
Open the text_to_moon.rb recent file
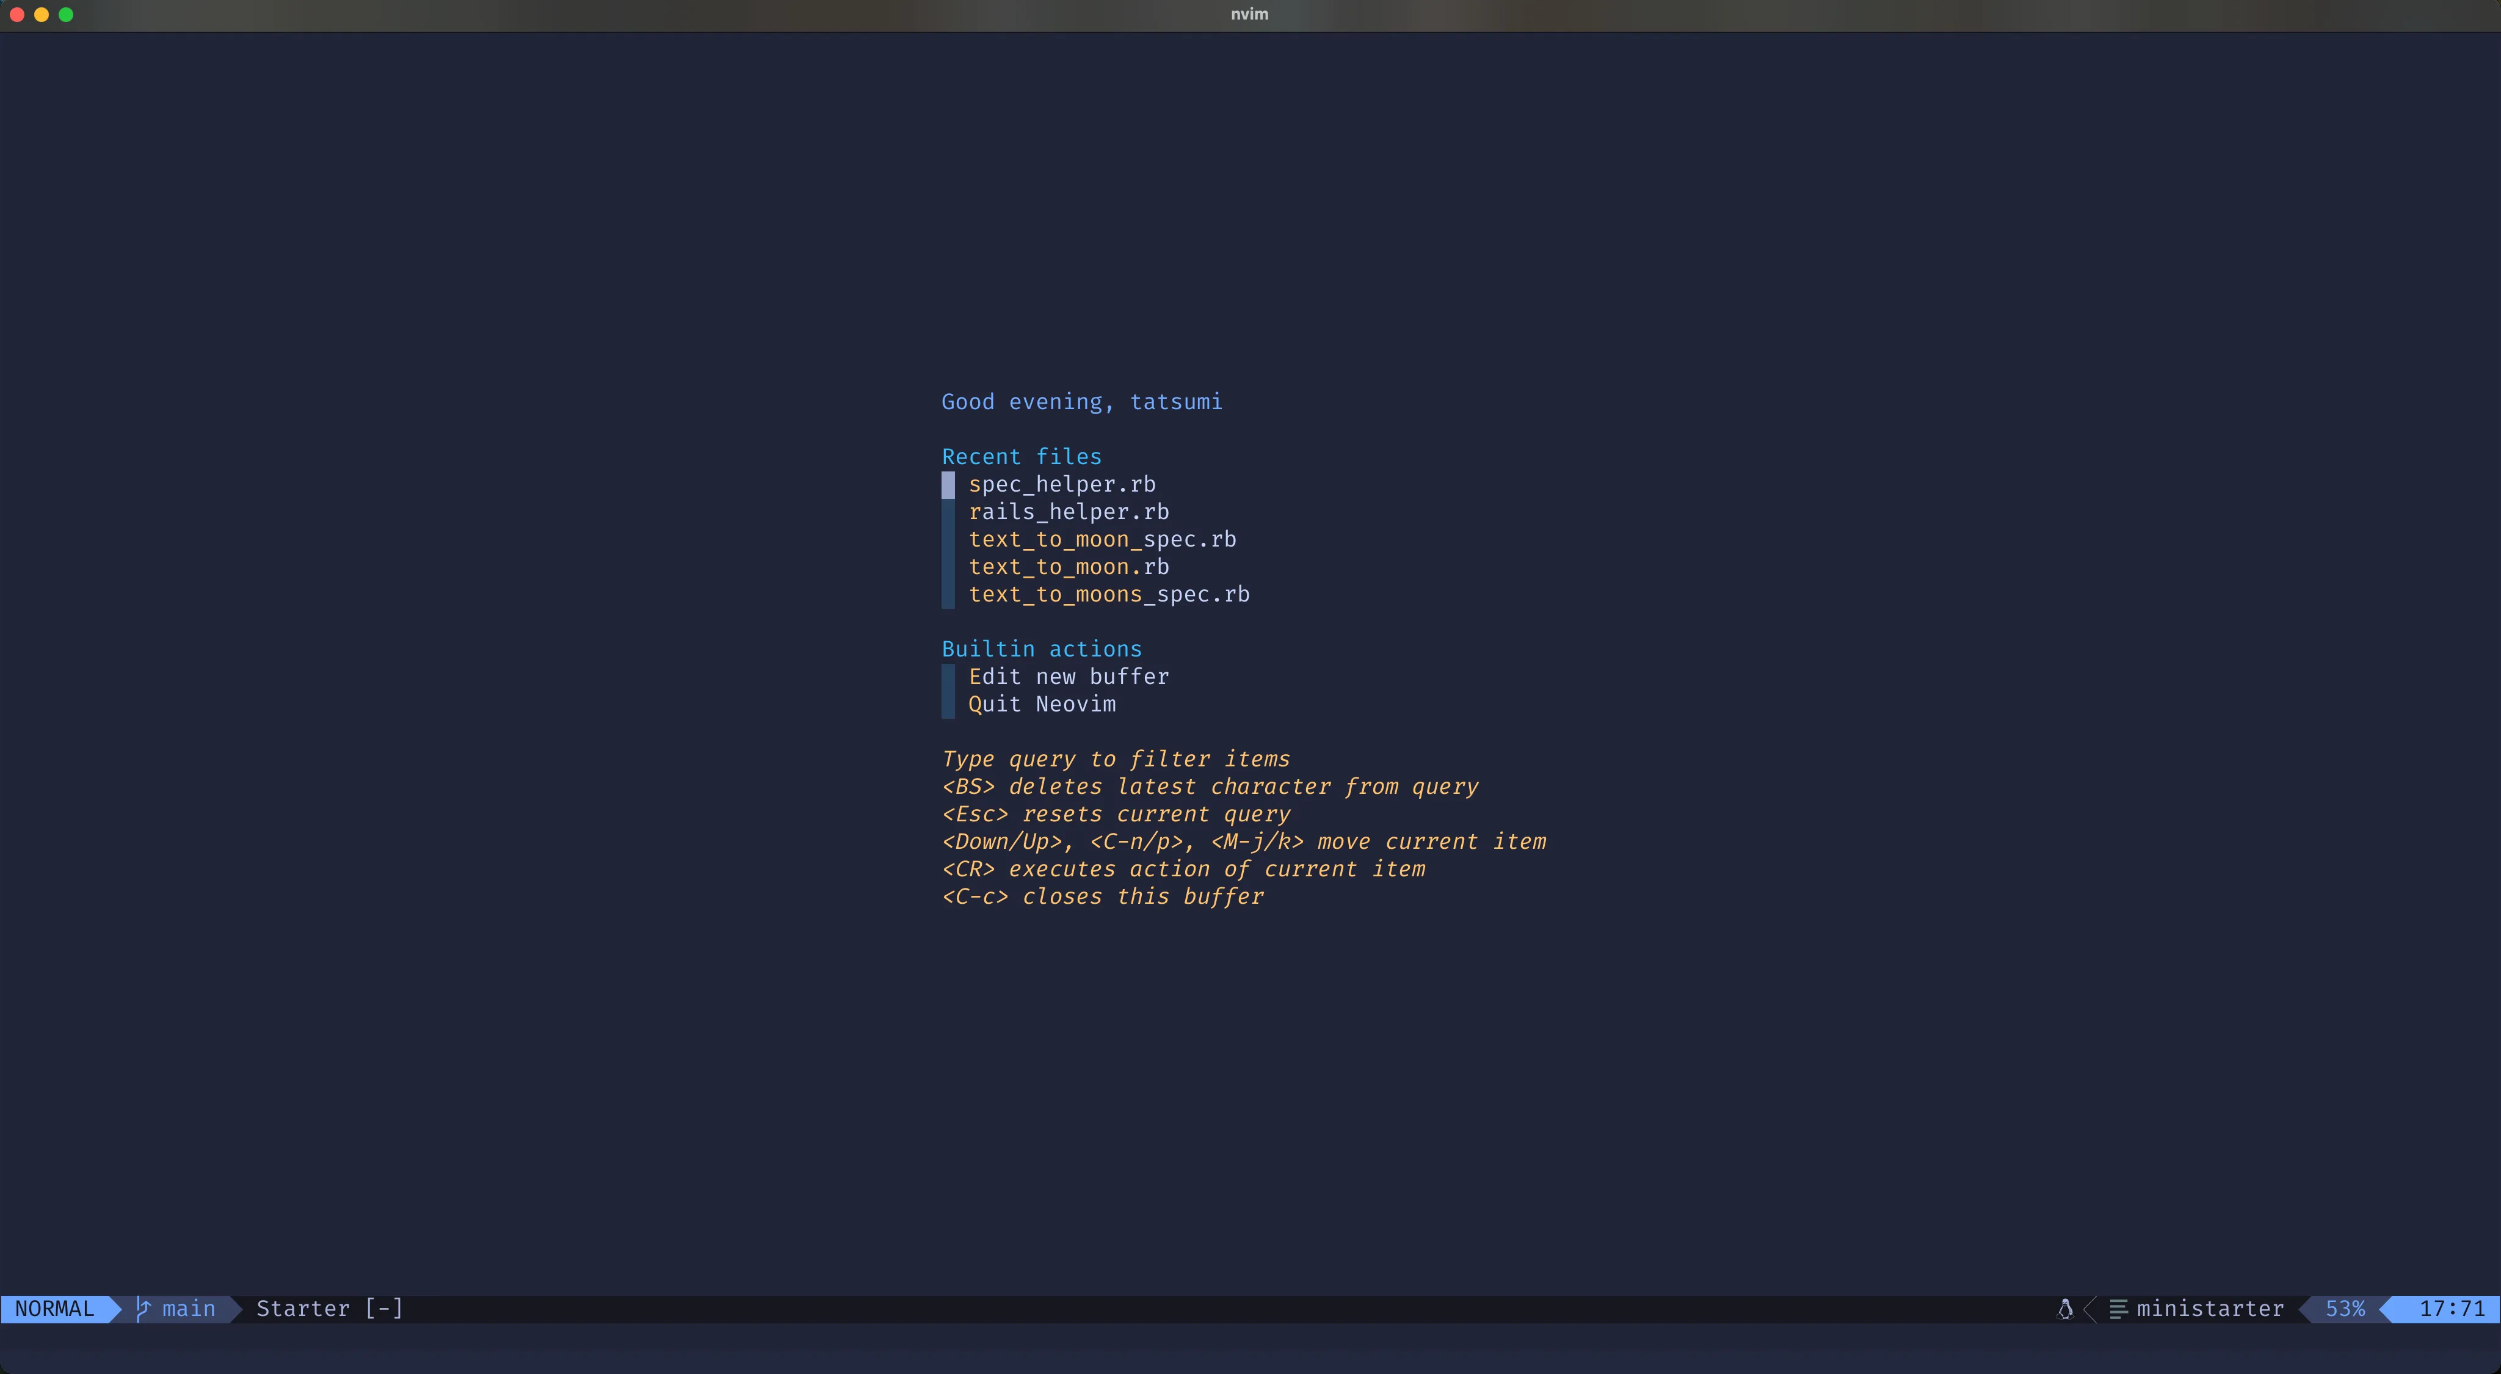click(1068, 567)
